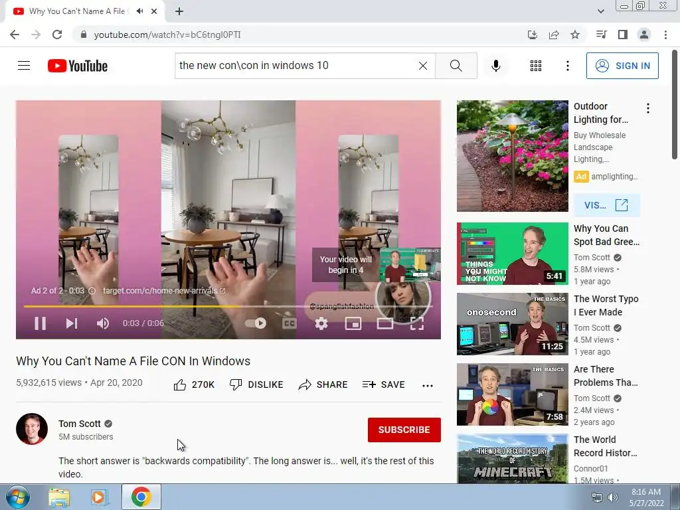
Task: Install app icon in address bar
Action: coord(532,35)
